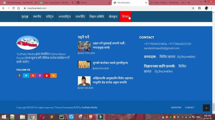
Task: Open the Google follow icon
Action: (x=33, y=76)
